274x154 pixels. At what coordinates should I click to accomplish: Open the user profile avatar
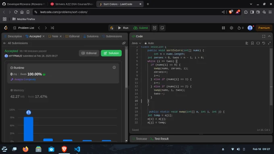[x=250, y=28]
